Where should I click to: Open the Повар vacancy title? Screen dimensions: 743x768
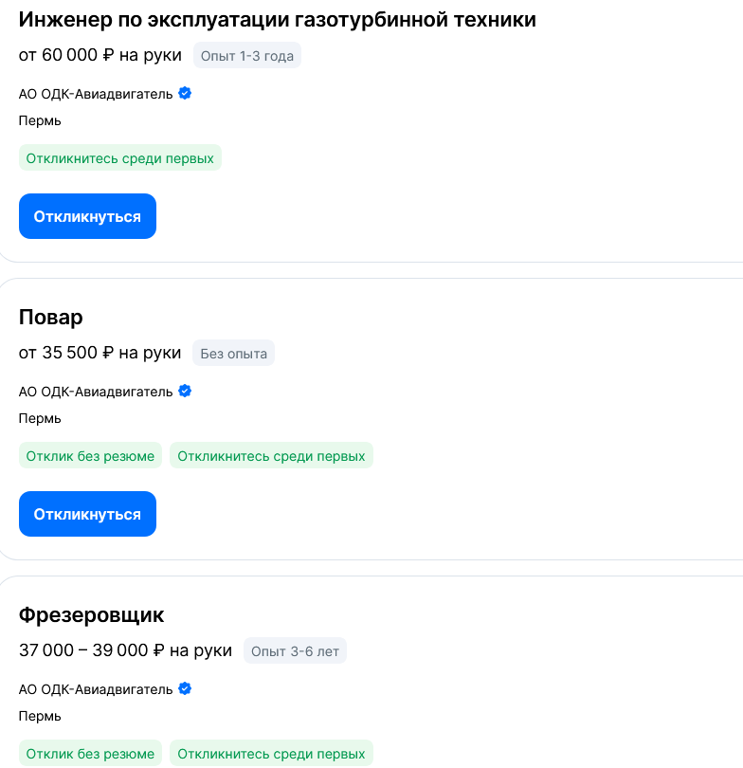(51, 318)
